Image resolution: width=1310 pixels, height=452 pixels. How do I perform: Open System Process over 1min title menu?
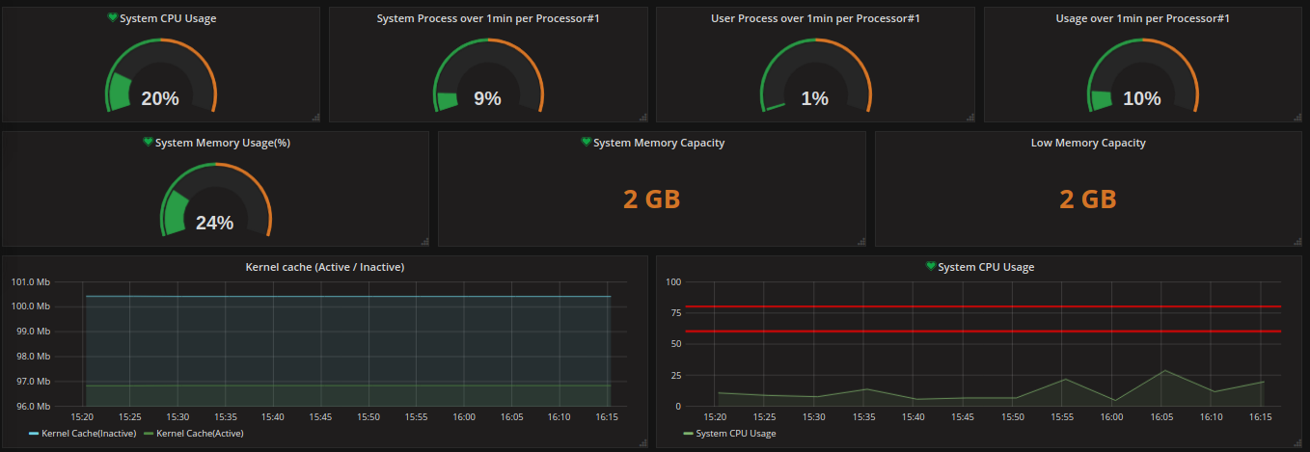(x=488, y=18)
